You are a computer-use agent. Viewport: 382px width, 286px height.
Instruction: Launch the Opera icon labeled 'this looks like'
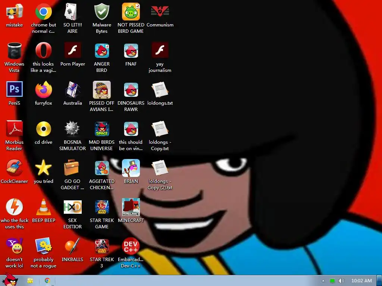(43, 51)
